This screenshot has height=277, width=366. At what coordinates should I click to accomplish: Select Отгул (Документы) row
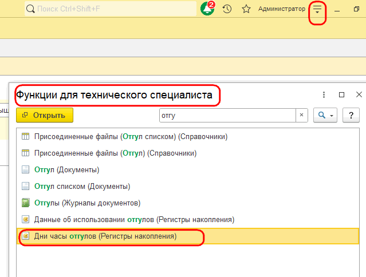click(188, 170)
